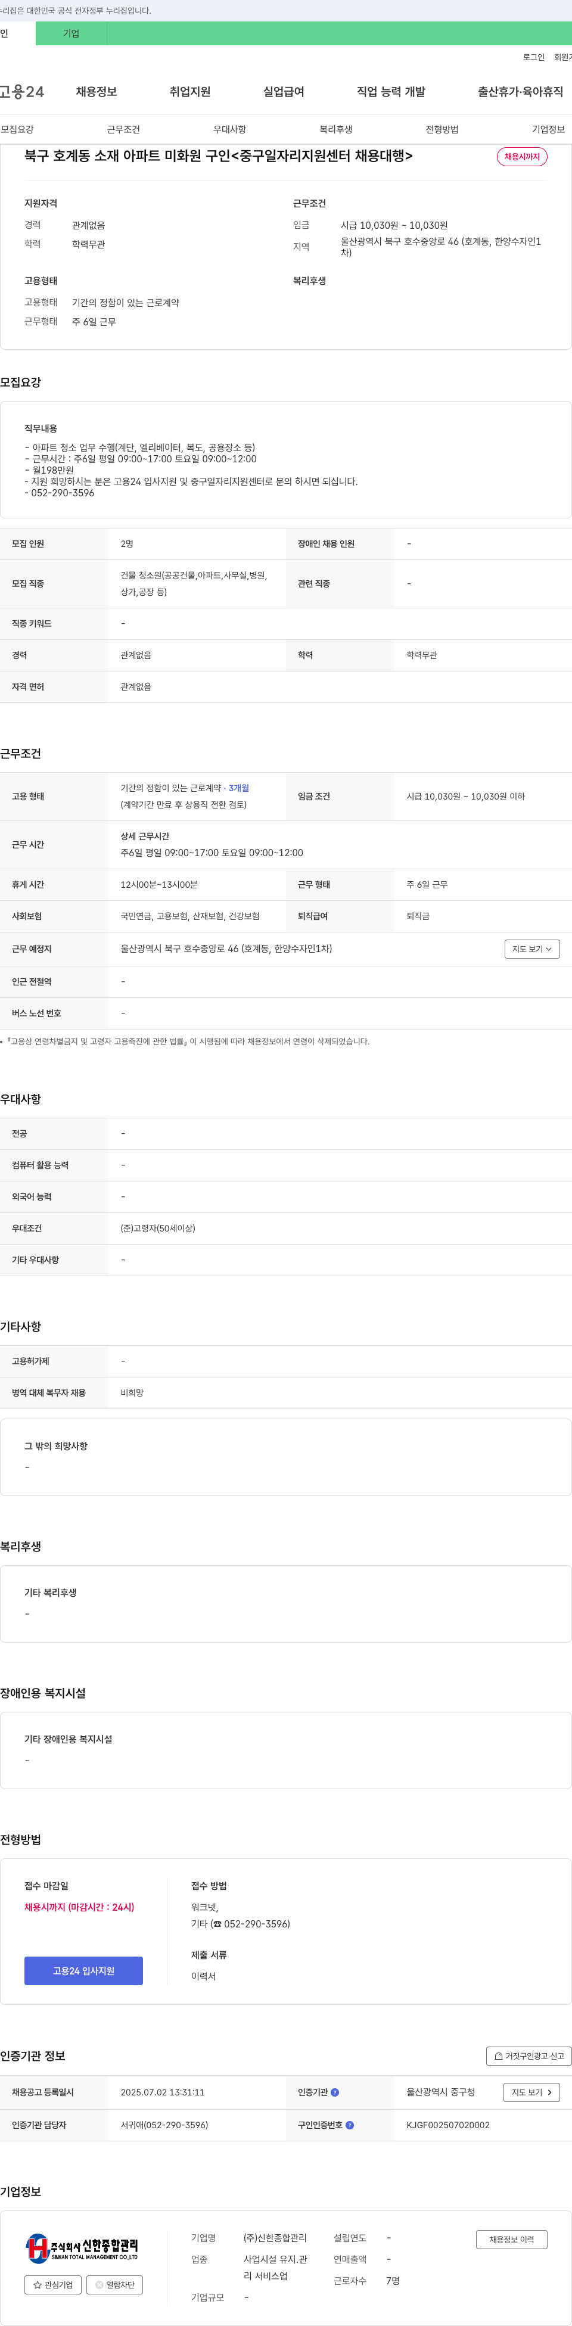Click the 3개월 contract period text

238,788
